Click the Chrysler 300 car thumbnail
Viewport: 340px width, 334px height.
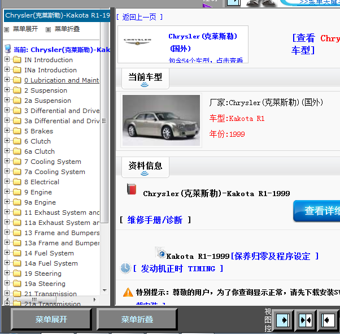tap(161, 120)
